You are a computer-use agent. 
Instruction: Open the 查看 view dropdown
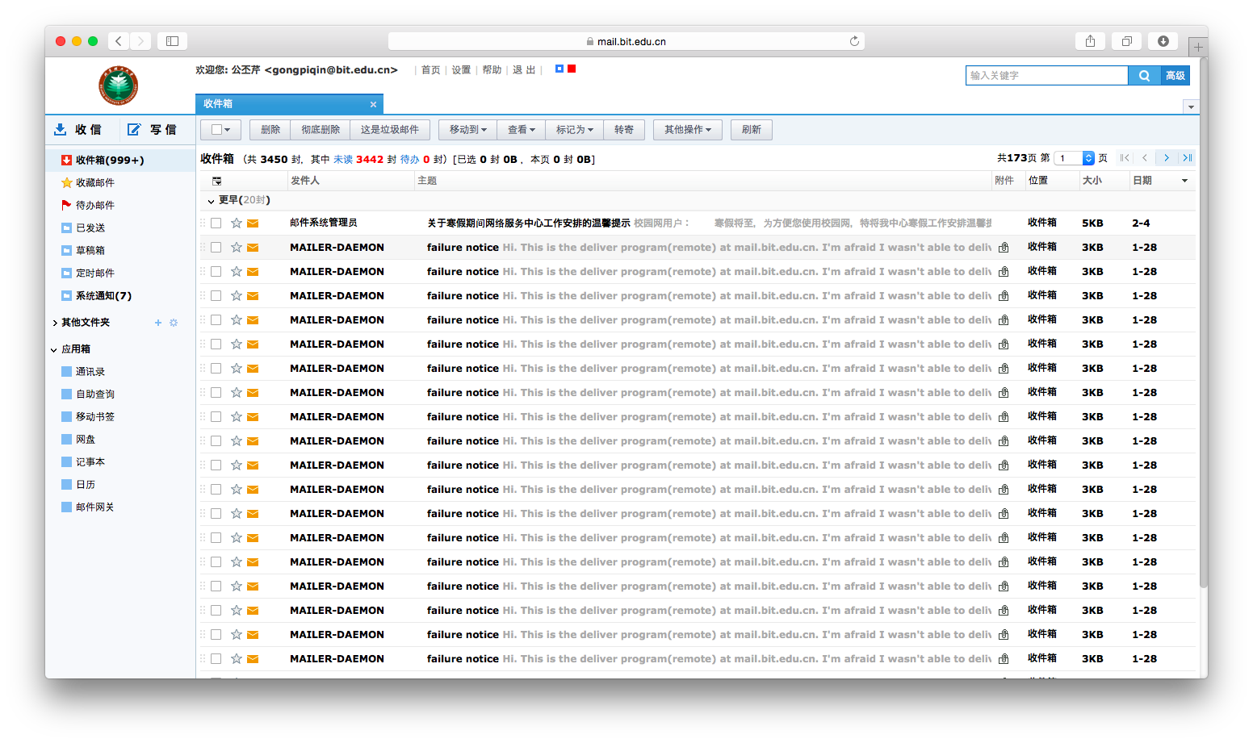[x=522, y=130]
